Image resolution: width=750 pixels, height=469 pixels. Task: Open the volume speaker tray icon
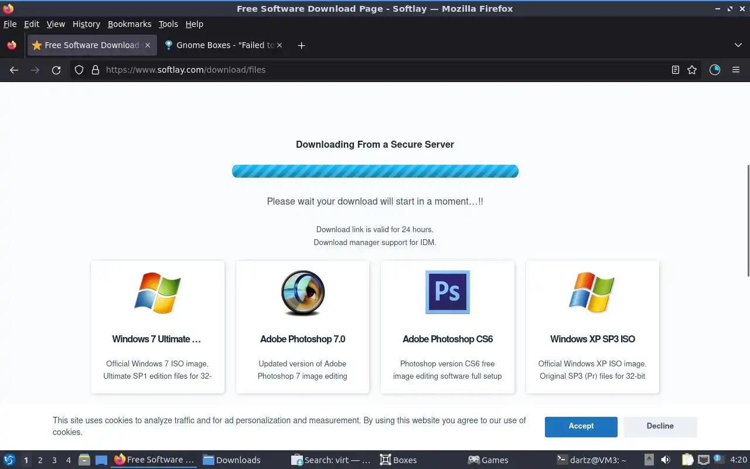point(666,460)
